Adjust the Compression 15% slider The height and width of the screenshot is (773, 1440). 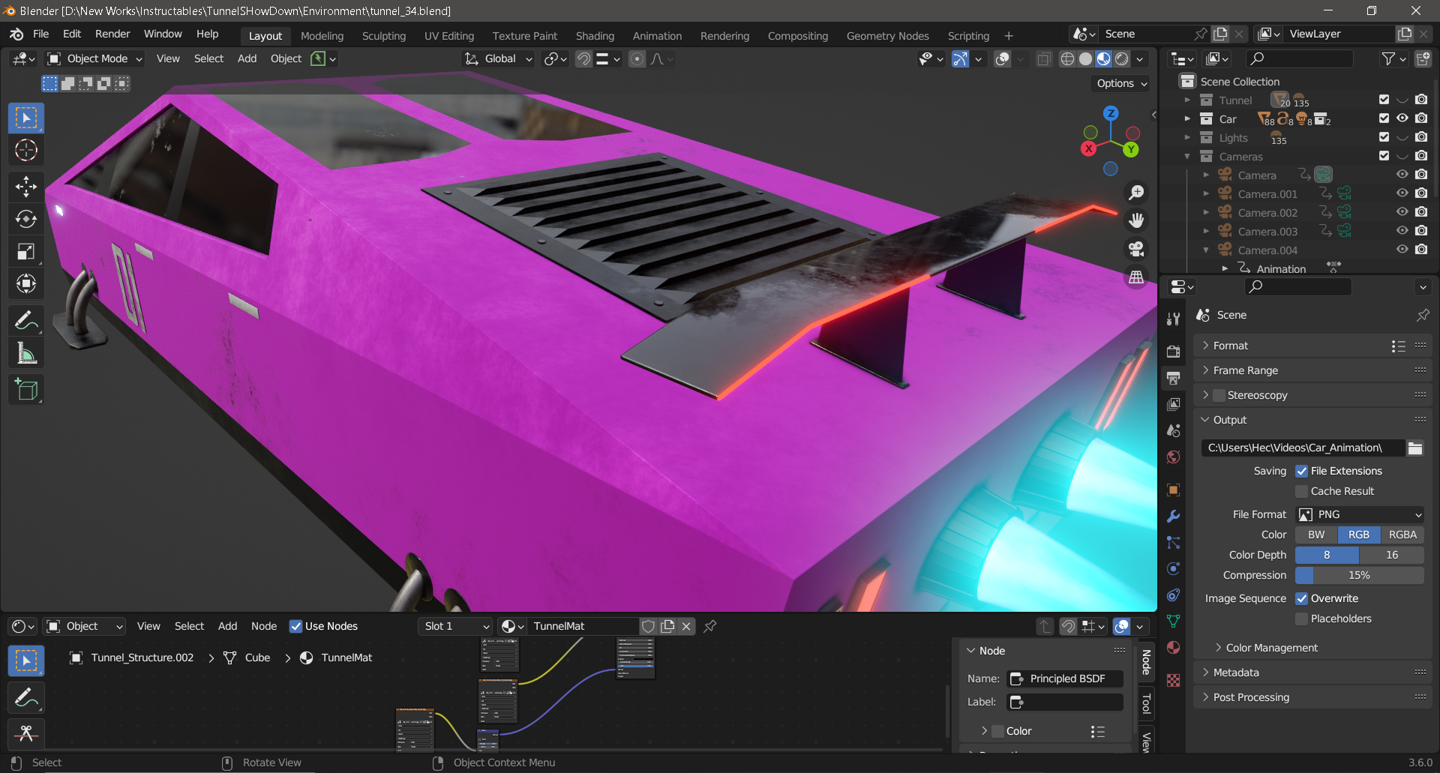1360,575
